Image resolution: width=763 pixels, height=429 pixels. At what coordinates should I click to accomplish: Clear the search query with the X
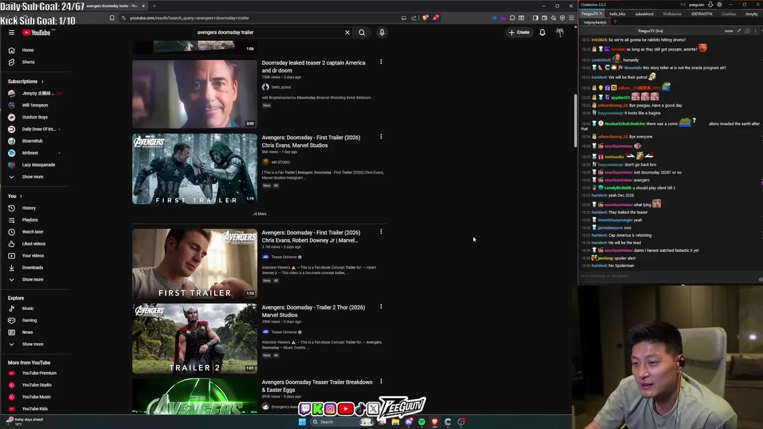[x=348, y=33]
